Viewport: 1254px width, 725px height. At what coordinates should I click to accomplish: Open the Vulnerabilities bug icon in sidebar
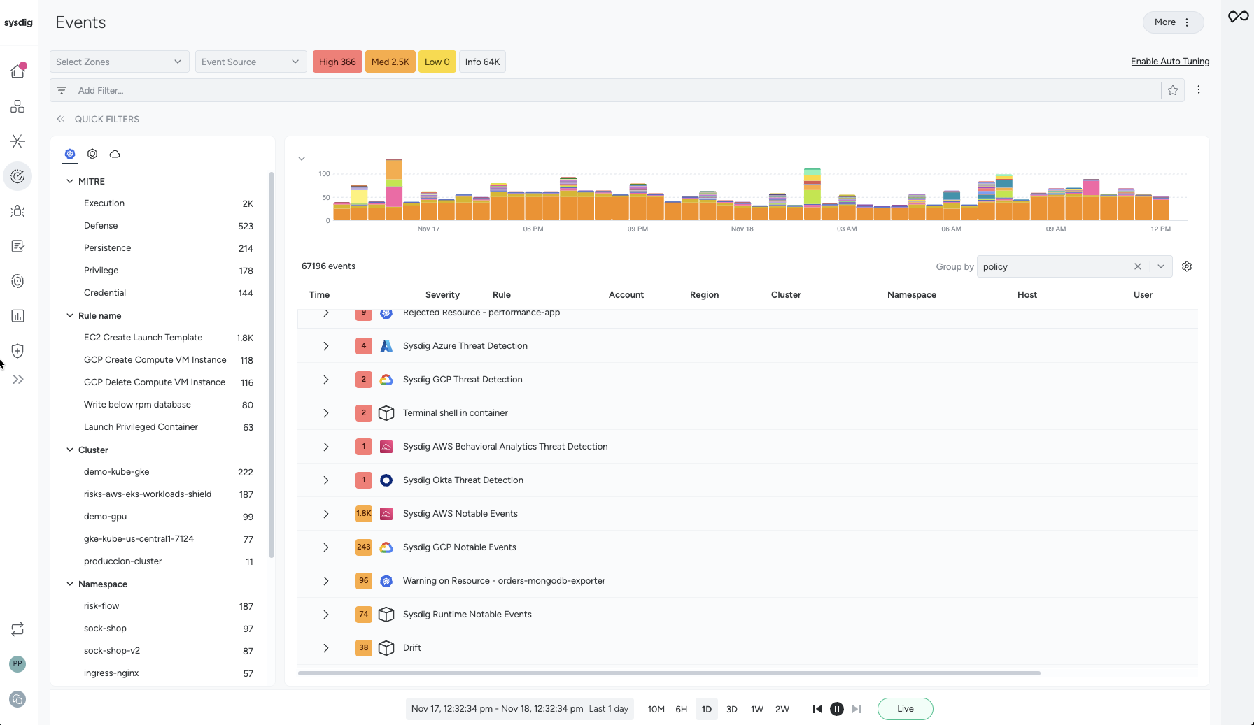(x=17, y=211)
